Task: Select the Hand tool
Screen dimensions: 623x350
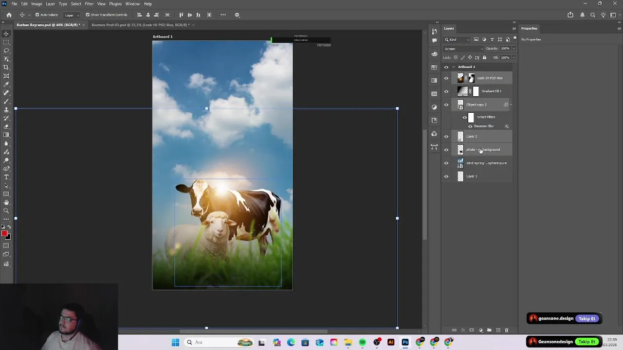Action: (x=6, y=202)
